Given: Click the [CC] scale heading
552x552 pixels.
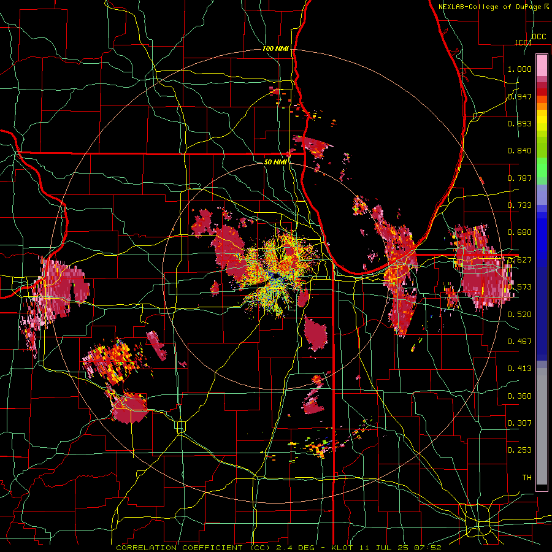Looking at the screenshot, I should [523, 42].
